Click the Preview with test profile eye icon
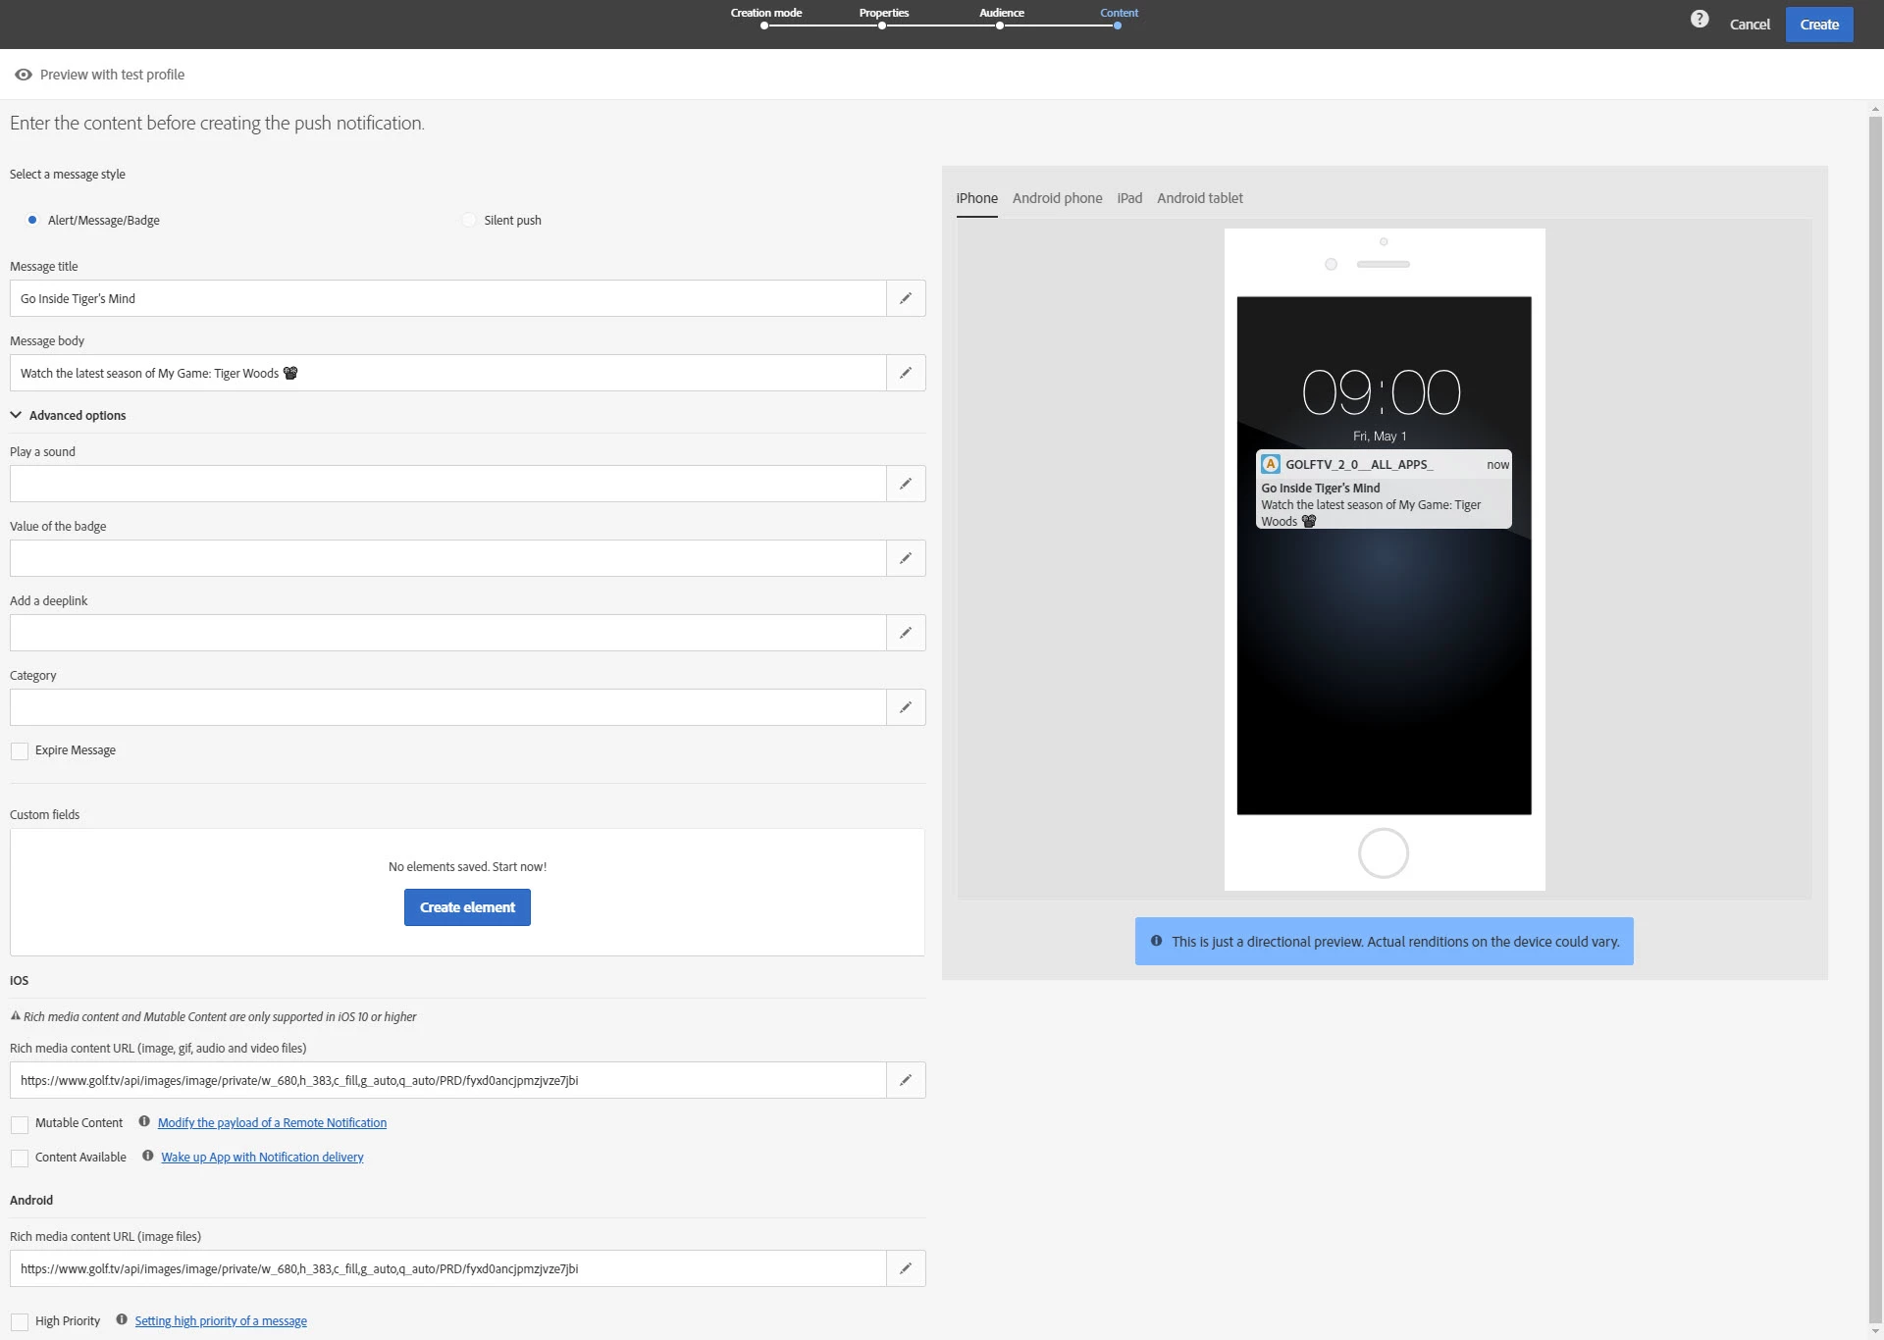 point(24,75)
